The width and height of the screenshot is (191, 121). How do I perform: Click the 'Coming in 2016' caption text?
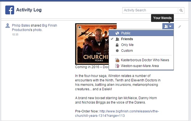[x=92, y=67]
